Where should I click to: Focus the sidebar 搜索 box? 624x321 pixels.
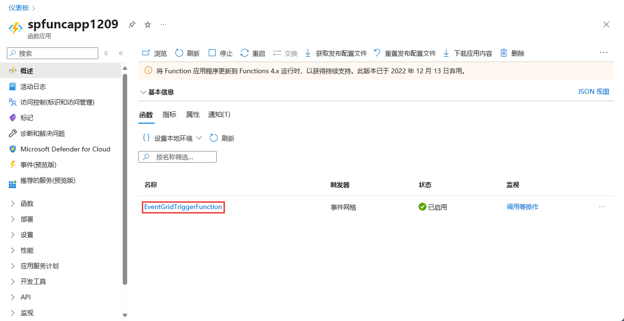[x=53, y=53]
